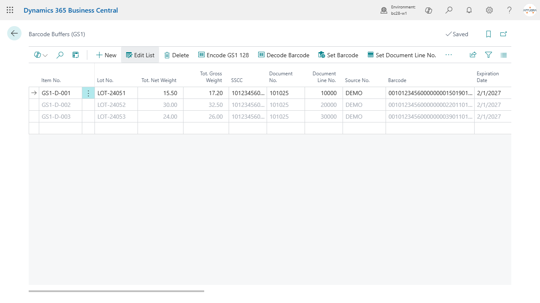Toggle the filter pane
The image size is (540, 303).
click(489, 55)
